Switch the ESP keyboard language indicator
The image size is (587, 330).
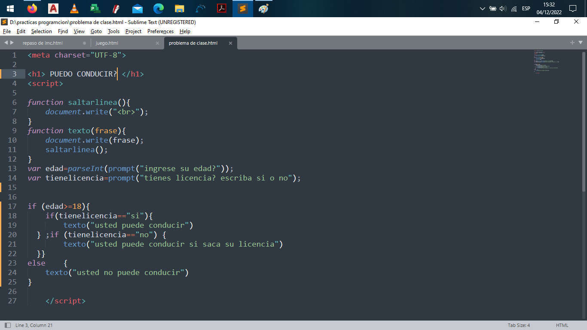click(526, 9)
